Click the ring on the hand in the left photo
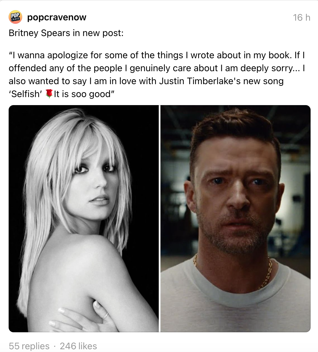The image size is (318, 352). point(105,316)
